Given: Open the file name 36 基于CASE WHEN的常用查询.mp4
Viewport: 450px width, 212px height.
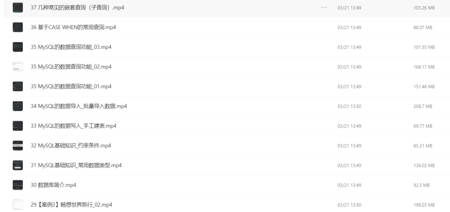Looking at the screenshot, I should click(73, 27).
